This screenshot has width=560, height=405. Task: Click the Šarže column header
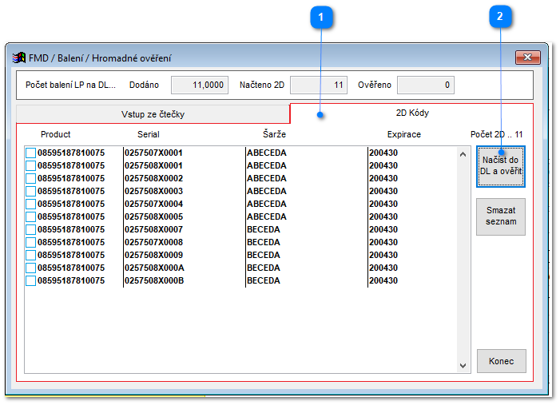pyautogui.click(x=274, y=134)
